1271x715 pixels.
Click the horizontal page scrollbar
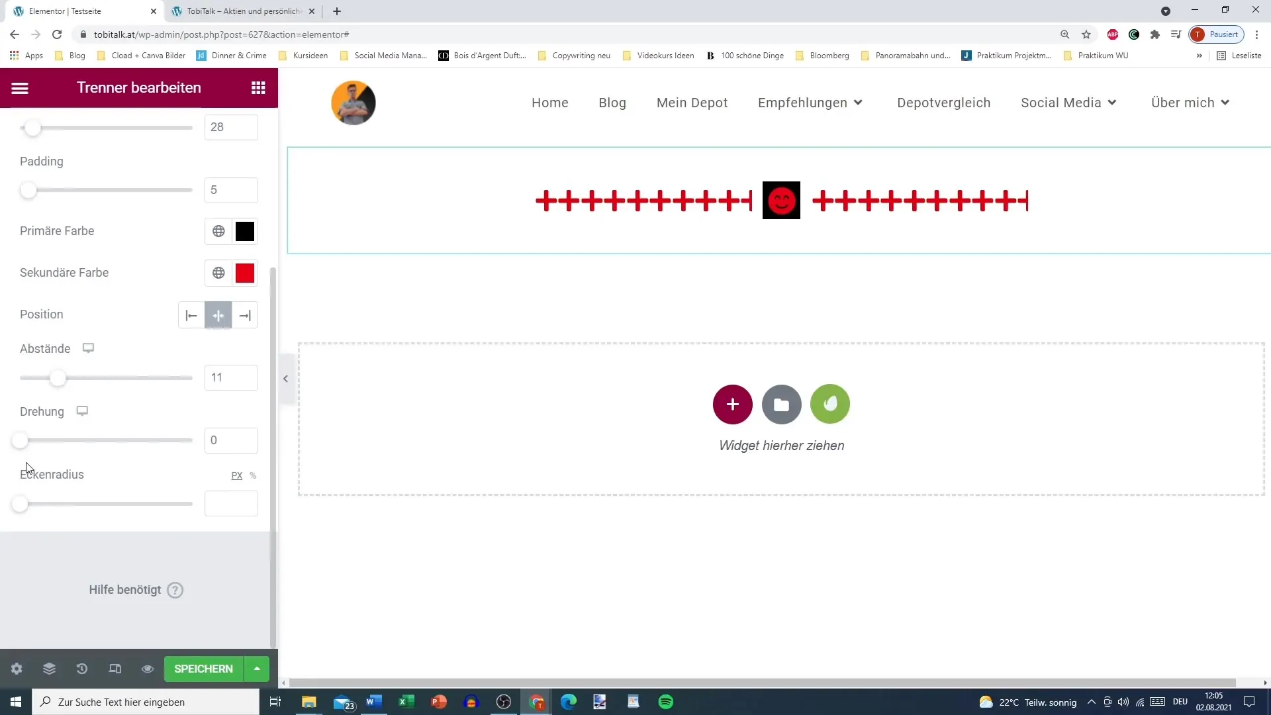(763, 683)
